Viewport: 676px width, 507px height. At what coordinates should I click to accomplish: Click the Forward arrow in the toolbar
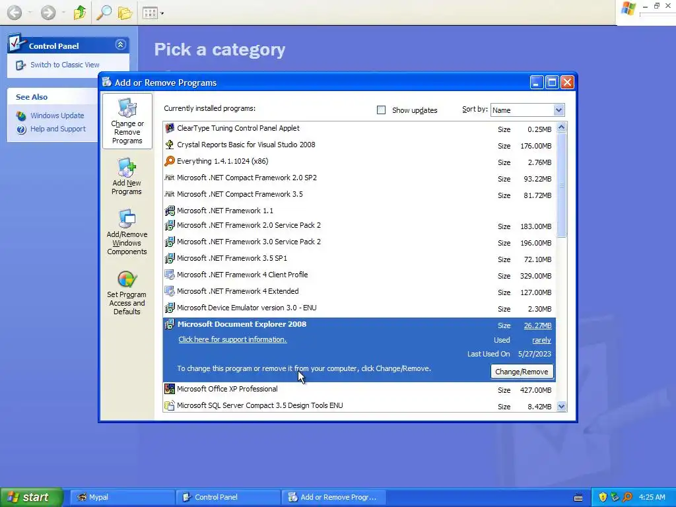coord(48,13)
